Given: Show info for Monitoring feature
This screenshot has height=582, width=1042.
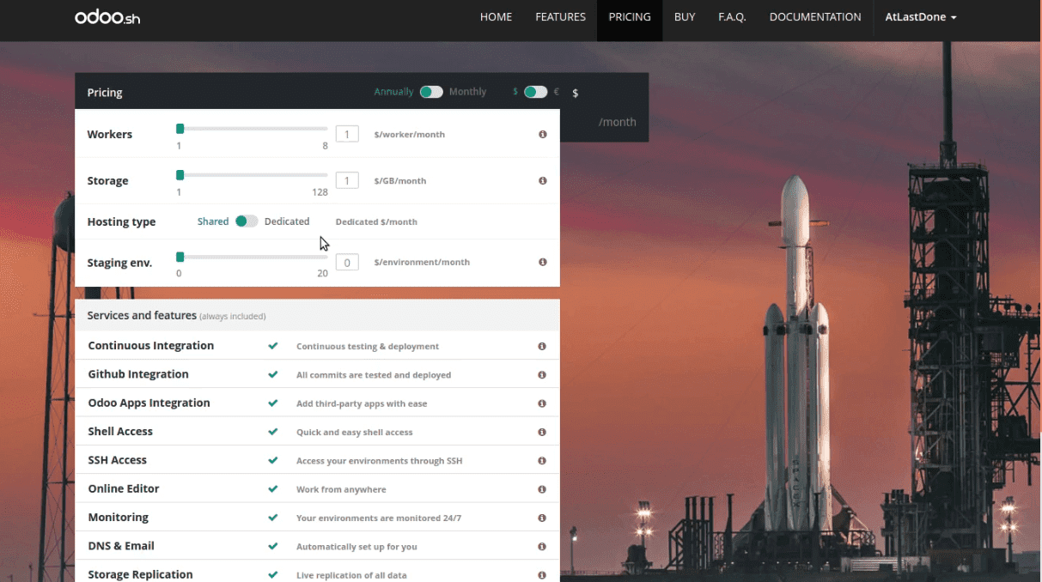Looking at the screenshot, I should click(542, 518).
